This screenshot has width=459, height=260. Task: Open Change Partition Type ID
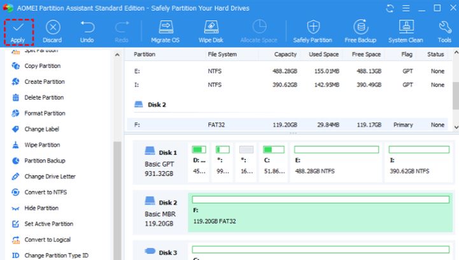50,256
